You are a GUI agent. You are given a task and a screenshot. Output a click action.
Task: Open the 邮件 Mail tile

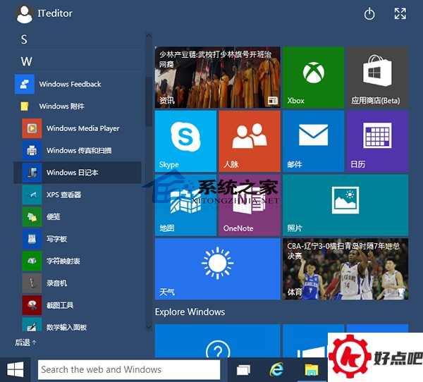tap(313, 141)
